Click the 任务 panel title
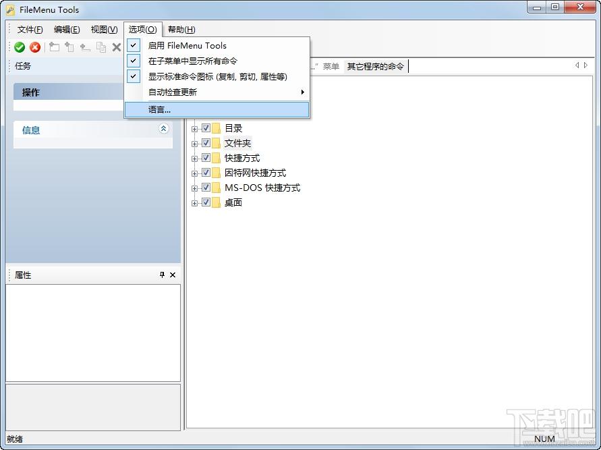Screen dimensions: 601x450 tap(23, 66)
